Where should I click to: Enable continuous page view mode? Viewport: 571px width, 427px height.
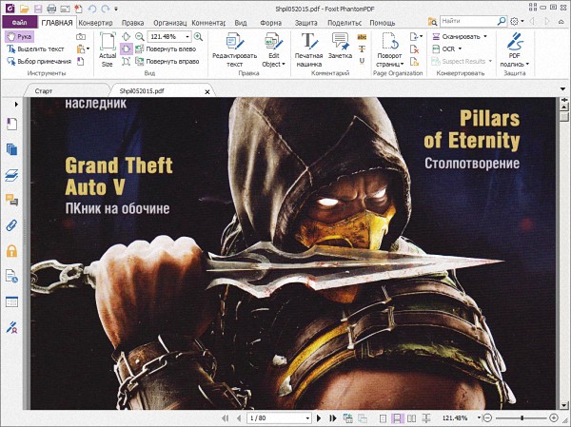(397, 418)
